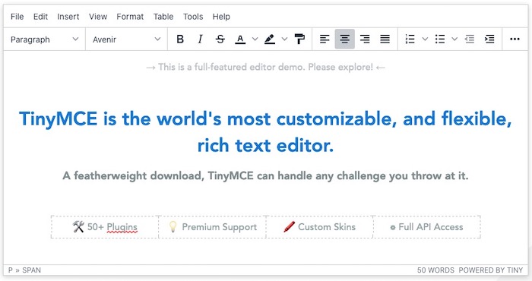Image resolution: width=532 pixels, height=281 pixels.
Task: Click the POWERED BY TINY link
Action: [491, 270]
